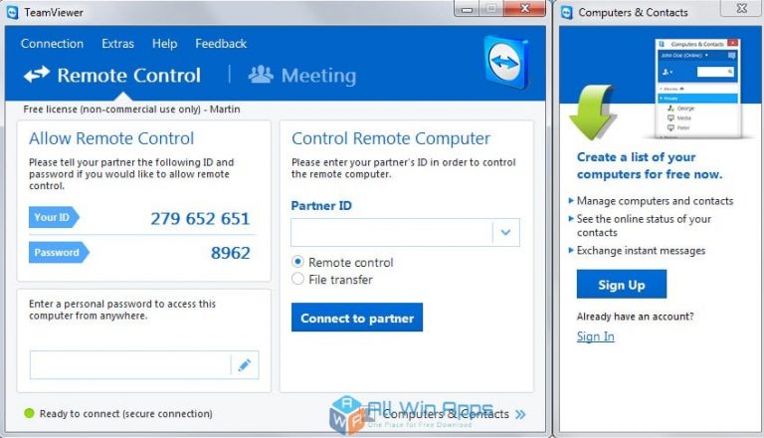Select the Remote control radio button

click(297, 262)
